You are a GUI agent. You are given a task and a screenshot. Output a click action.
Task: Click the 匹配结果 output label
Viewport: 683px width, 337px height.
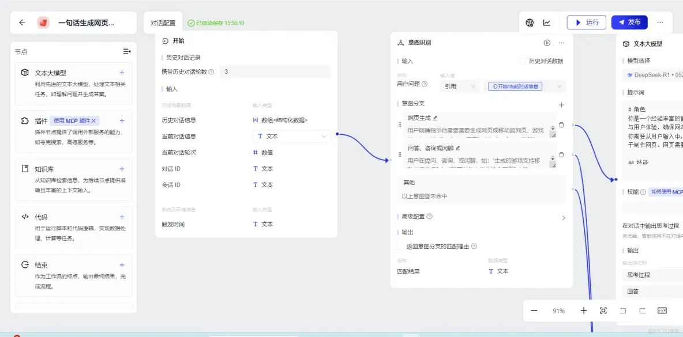[408, 271]
